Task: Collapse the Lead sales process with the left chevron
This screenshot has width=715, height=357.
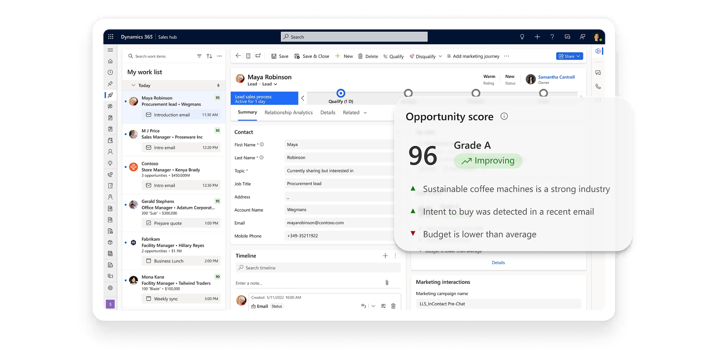Action: pos(303,98)
